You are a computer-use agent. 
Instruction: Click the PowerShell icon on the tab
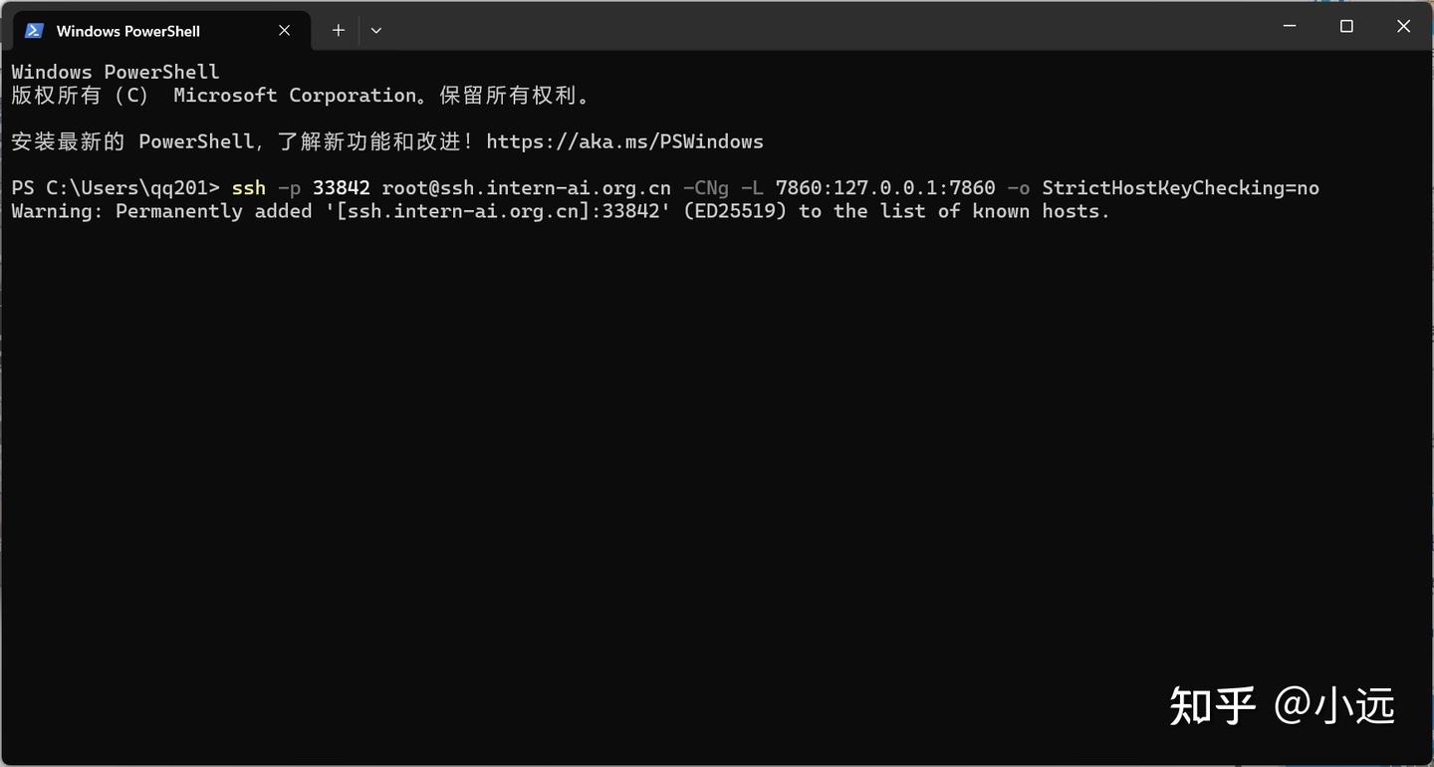(33, 30)
